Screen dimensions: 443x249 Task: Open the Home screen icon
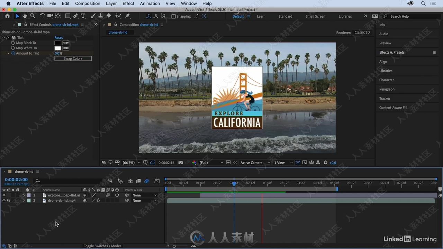click(x=7, y=16)
